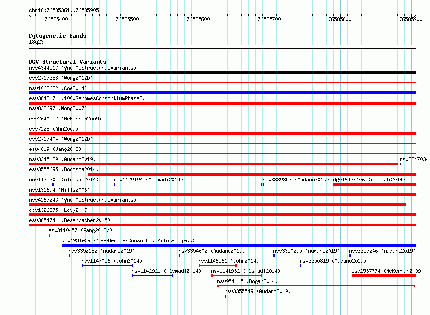Image resolution: width=430 pixels, height=315 pixels.
Task: Click the nsv1147056 (John2014) blue span
Action: coord(107,266)
